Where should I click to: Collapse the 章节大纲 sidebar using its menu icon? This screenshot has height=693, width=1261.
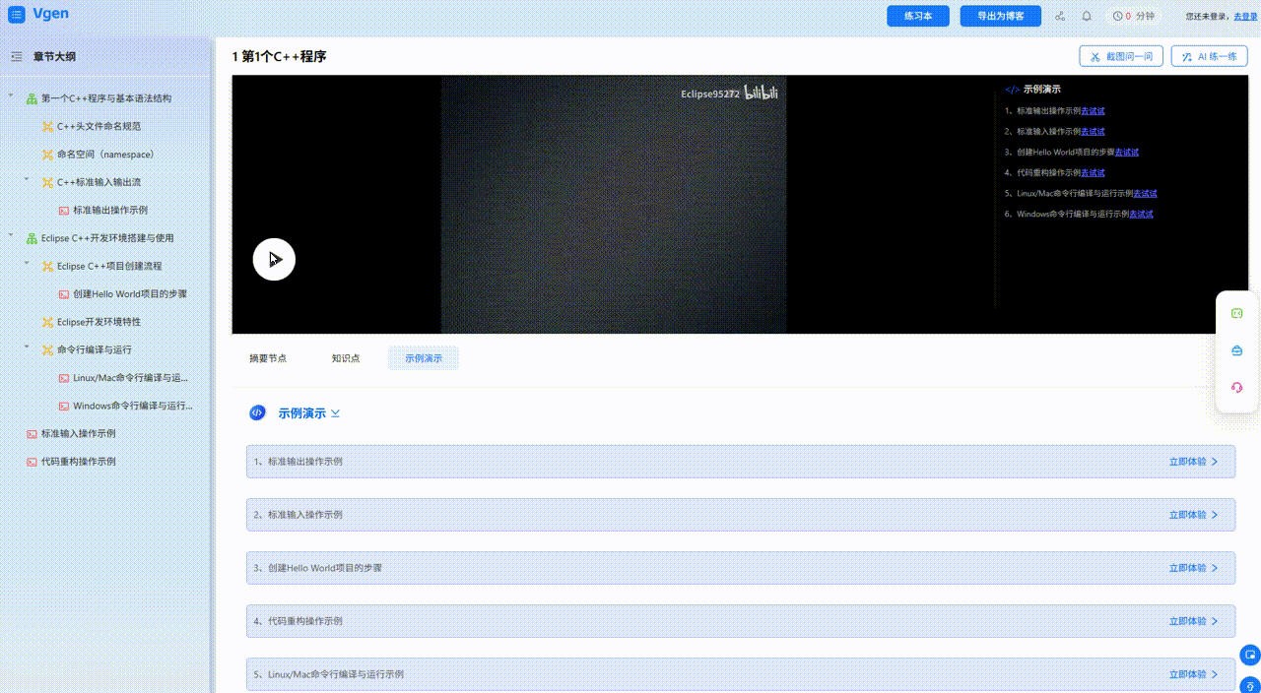pos(17,57)
